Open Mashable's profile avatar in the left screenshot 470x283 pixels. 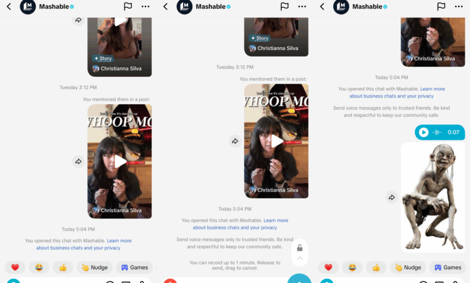click(28, 7)
